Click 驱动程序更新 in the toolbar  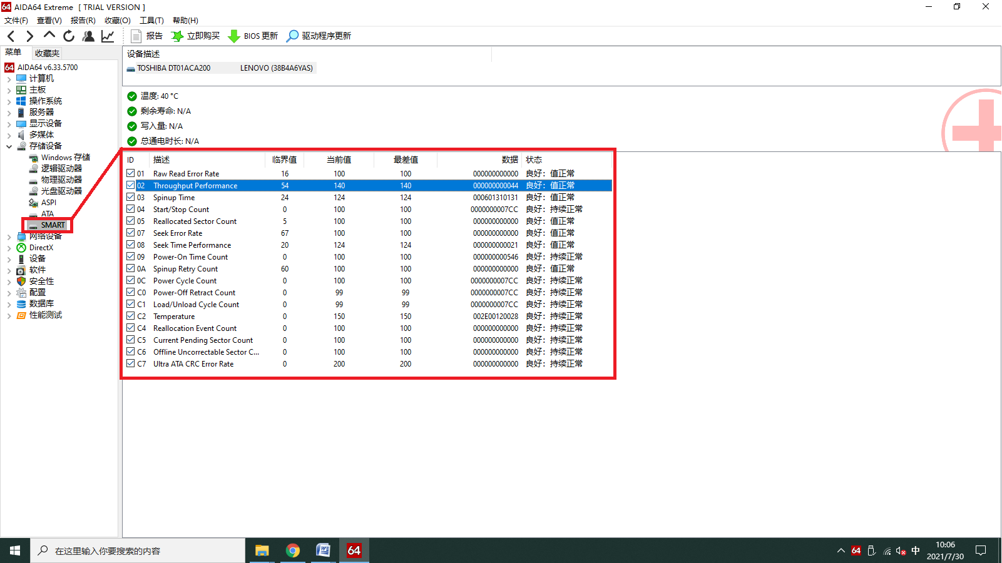pyautogui.click(x=319, y=36)
